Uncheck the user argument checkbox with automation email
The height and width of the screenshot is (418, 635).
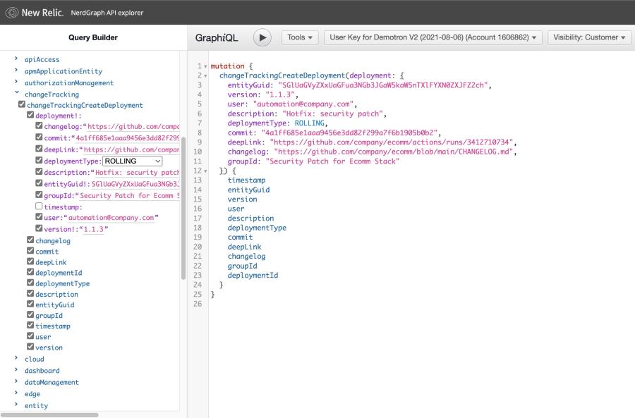coord(39,217)
